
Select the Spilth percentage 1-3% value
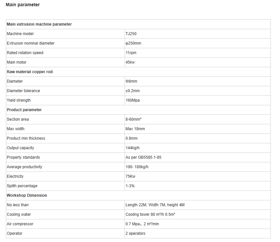coord(130,186)
